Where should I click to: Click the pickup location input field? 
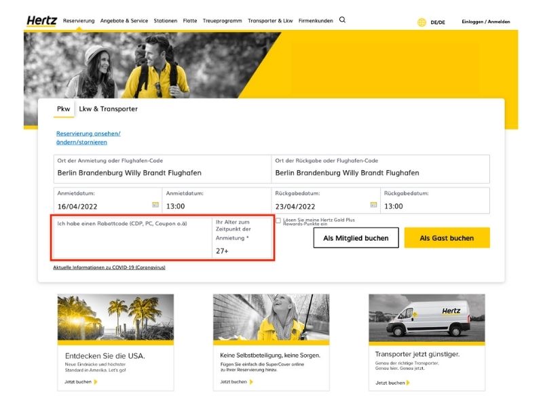tap(162, 169)
